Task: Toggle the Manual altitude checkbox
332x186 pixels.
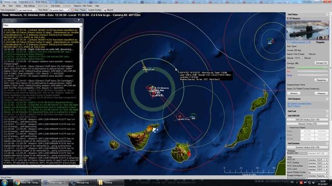Action: (302, 58)
